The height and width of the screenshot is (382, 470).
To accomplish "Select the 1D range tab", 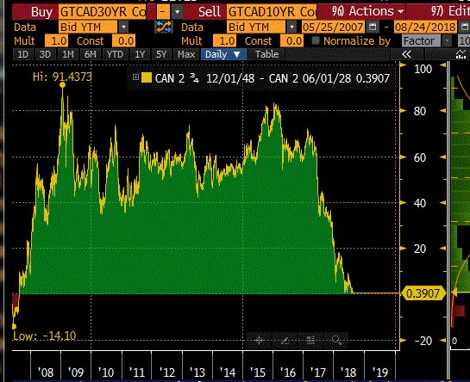I will (23, 54).
